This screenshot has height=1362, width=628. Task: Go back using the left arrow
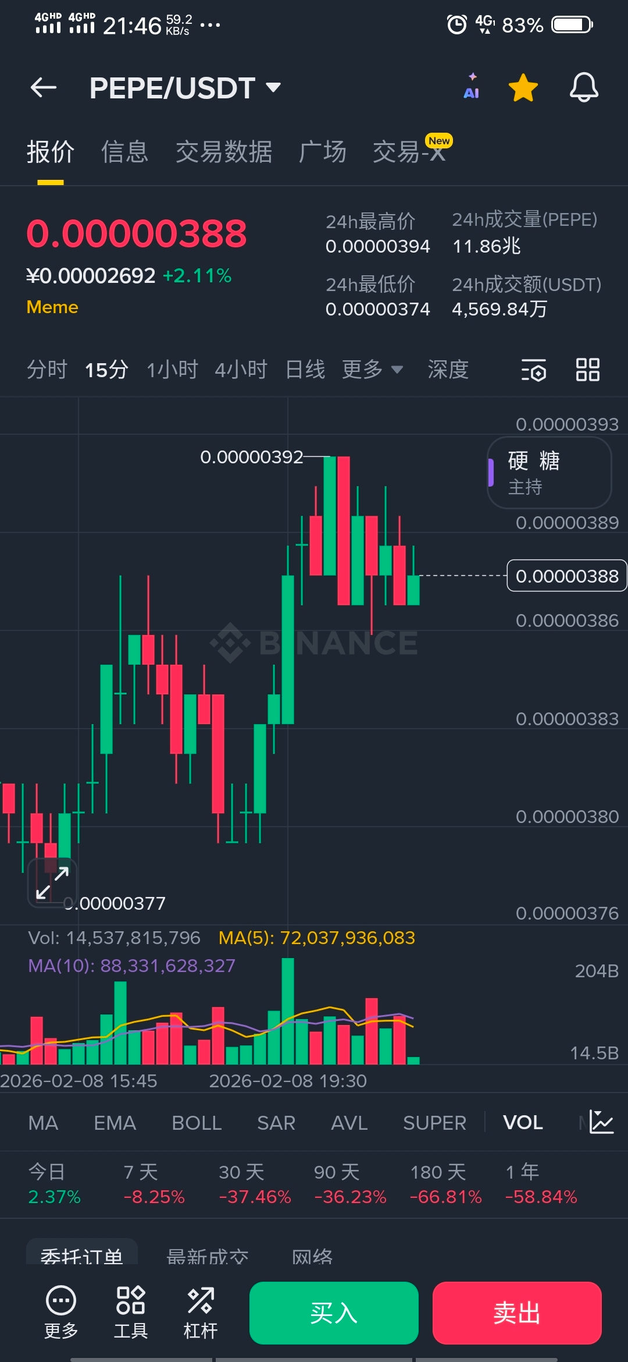click(44, 88)
